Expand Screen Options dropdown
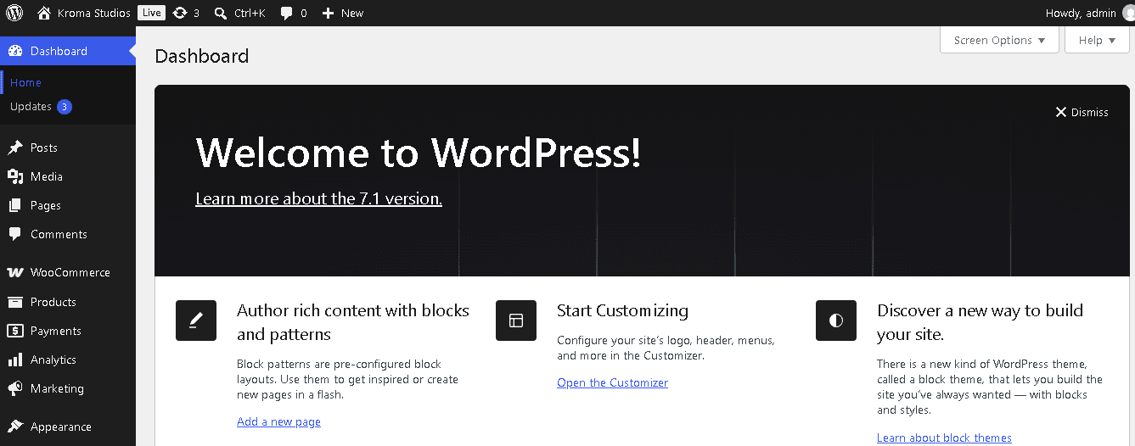The width and height of the screenshot is (1135, 446). pos(999,40)
